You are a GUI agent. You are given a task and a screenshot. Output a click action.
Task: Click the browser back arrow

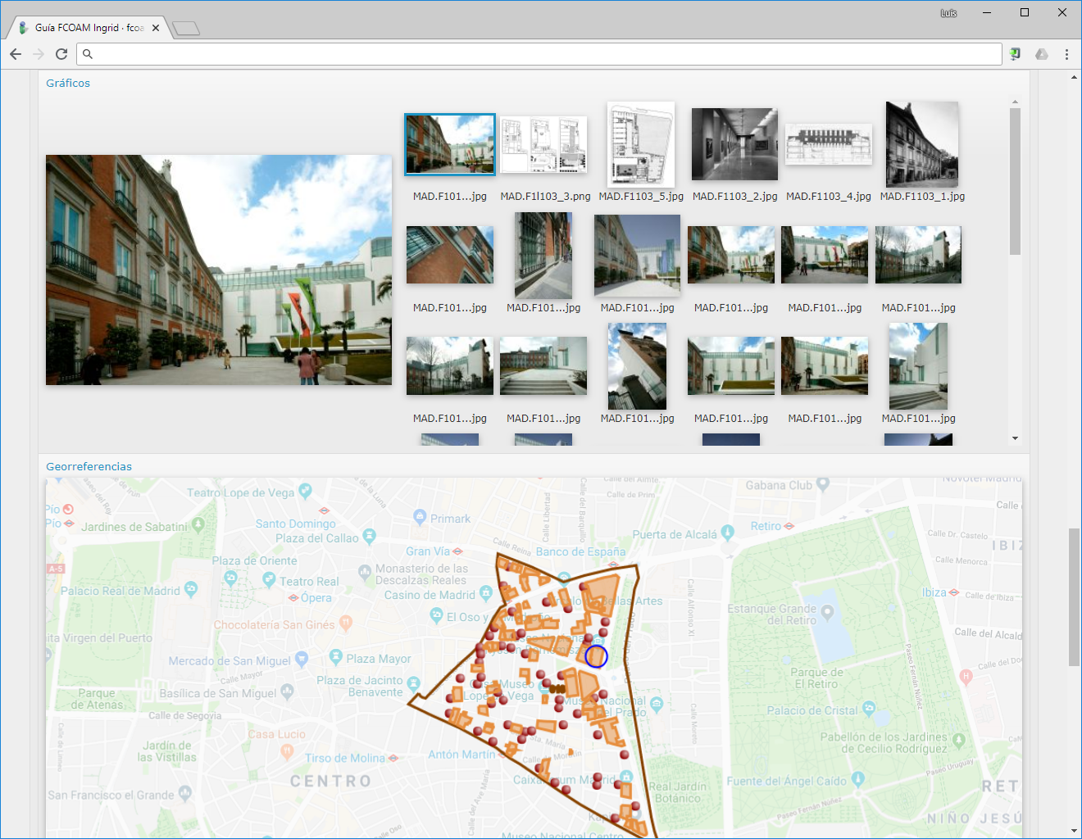tap(16, 54)
